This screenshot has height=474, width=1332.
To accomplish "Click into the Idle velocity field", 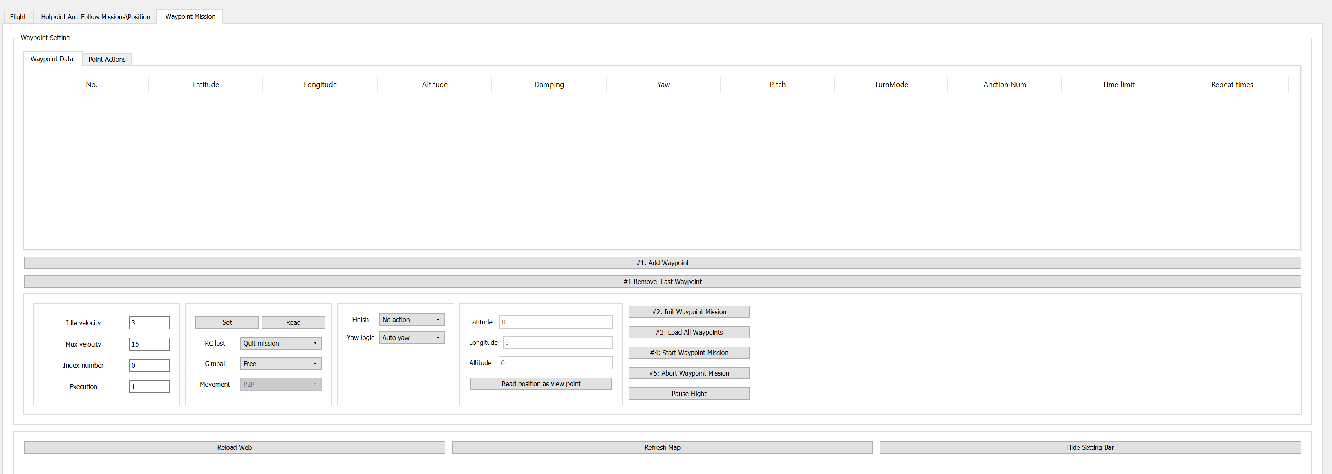I will (x=150, y=322).
